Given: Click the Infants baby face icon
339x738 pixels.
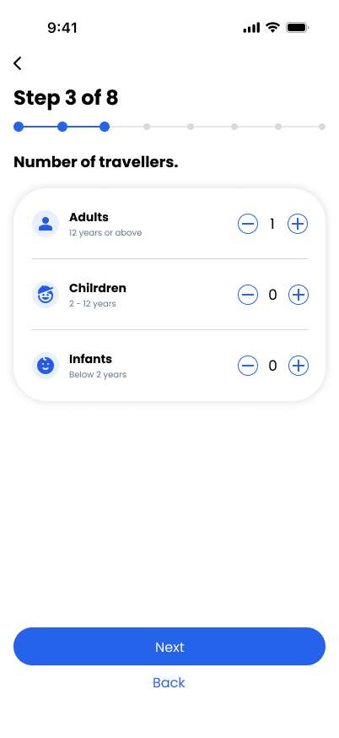Looking at the screenshot, I should click(46, 366).
